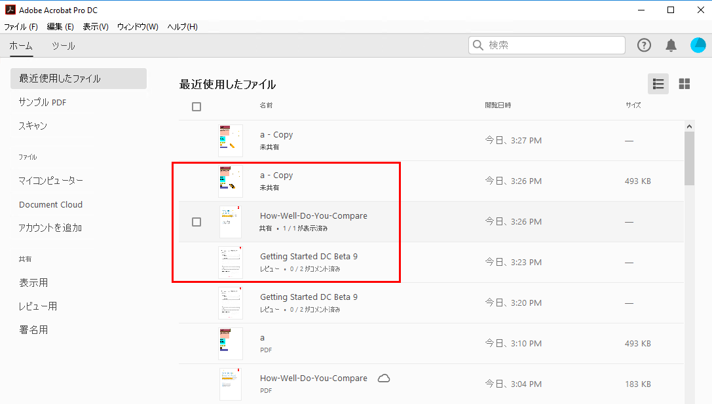Screen dimensions: 712x404
Task: Open the ウィンドウ(W) menu
Action: coord(138,27)
